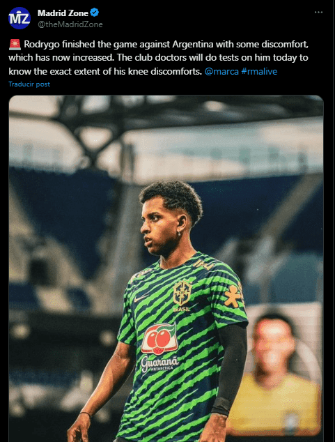Viewport: 335px width, 442px height.
Task: Click the Brasil crest on the jersey
Action: (x=182, y=294)
